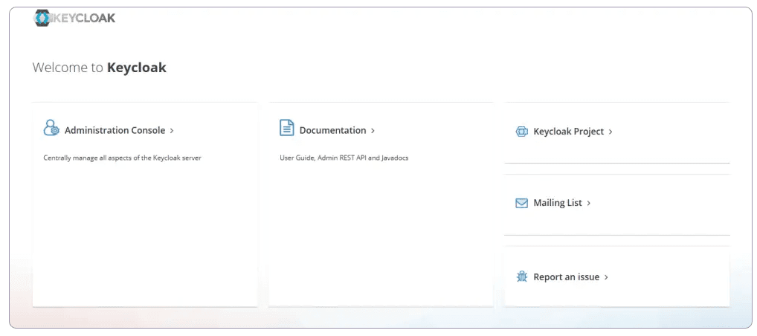Click the 'Welcome to Keycloak' heading
757x336 pixels.
99,68
